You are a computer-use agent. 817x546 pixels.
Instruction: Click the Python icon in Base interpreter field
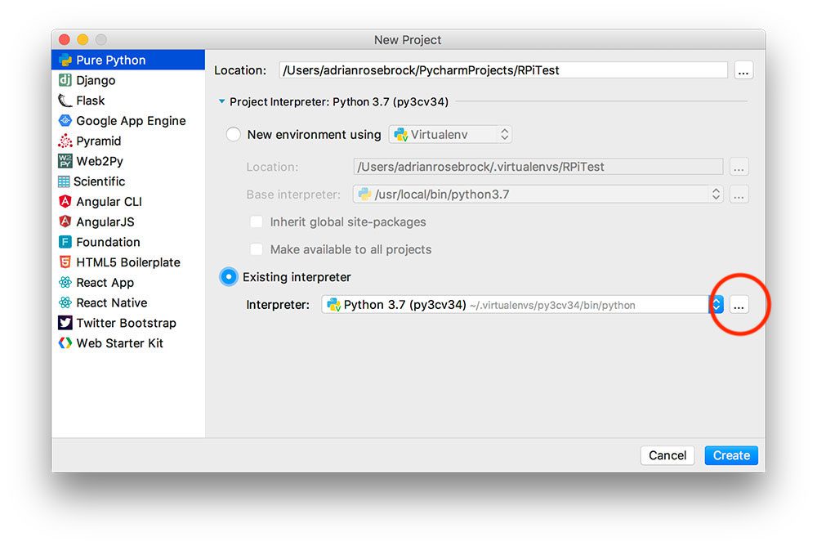tap(364, 194)
